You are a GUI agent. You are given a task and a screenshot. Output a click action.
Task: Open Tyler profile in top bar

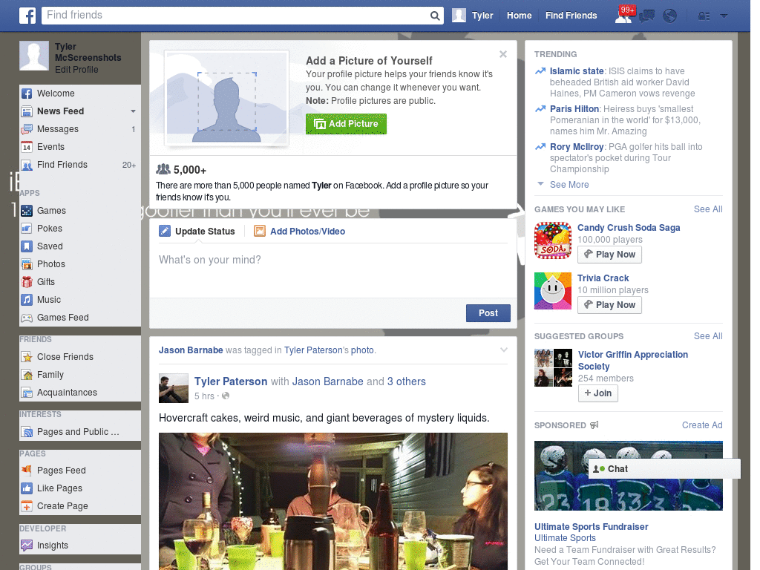pos(473,16)
